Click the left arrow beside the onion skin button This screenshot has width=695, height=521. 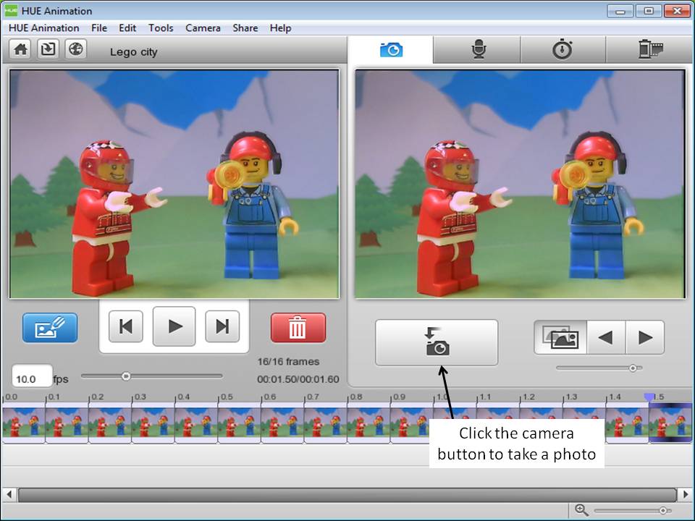pyautogui.click(x=606, y=338)
